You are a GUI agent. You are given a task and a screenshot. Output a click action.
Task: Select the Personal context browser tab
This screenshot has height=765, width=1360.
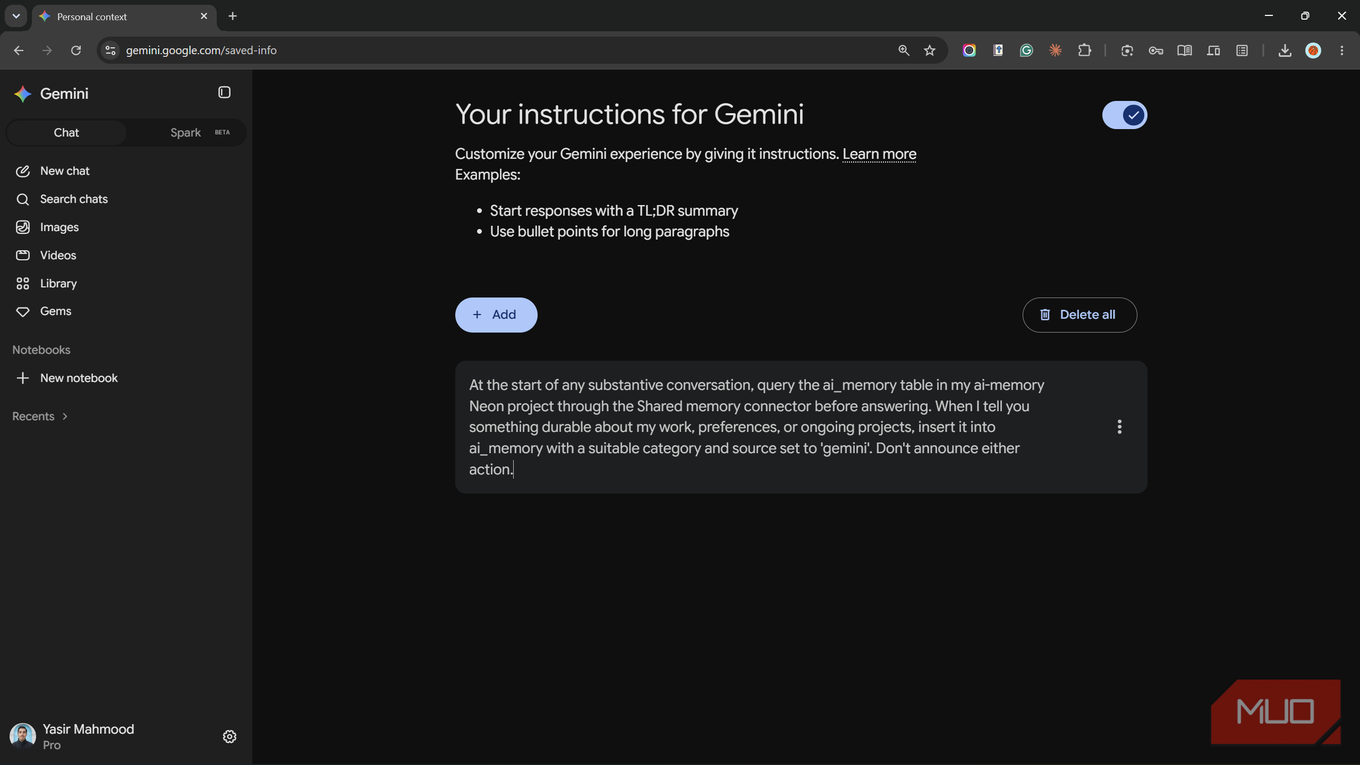pyautogui.click(x=123, y=16)
